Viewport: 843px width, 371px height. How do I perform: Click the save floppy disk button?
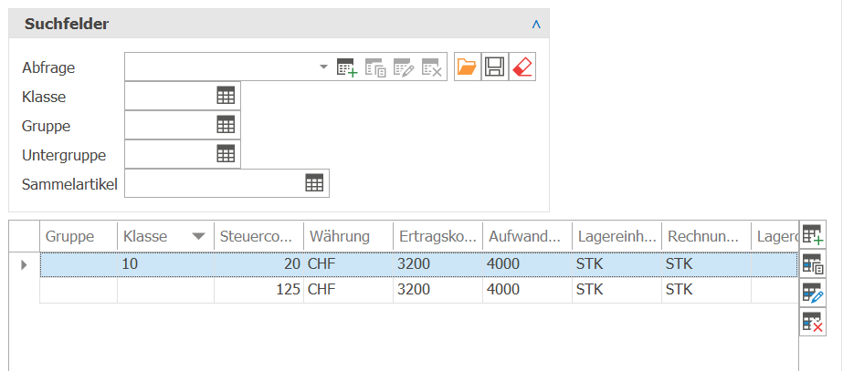click(495, 67)
